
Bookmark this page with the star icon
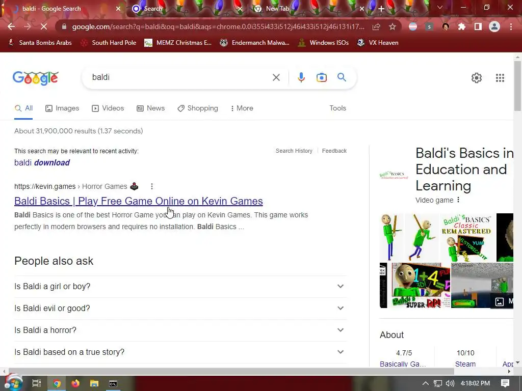point(393,26)
